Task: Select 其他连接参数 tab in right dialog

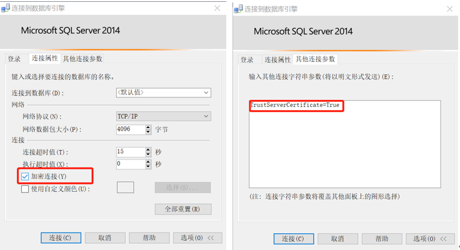Action: click(x=316, y=59)
